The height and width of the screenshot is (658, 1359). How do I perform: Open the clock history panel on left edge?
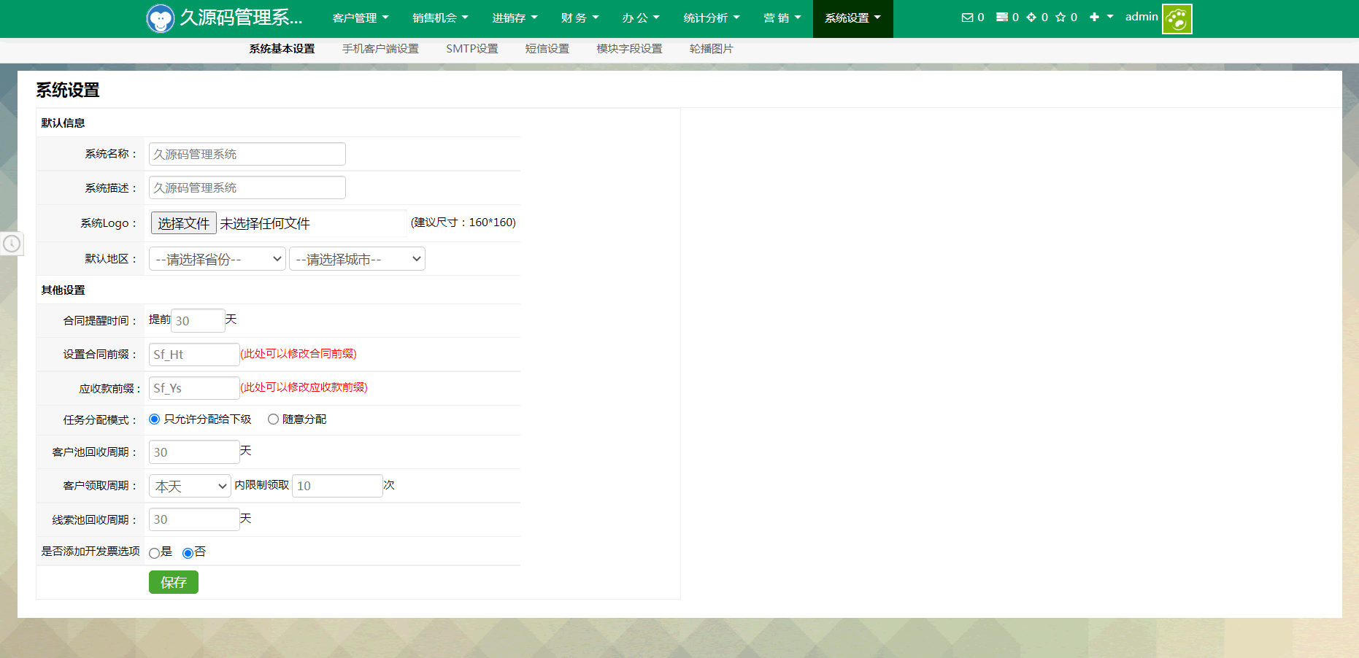tap(12, 244)
